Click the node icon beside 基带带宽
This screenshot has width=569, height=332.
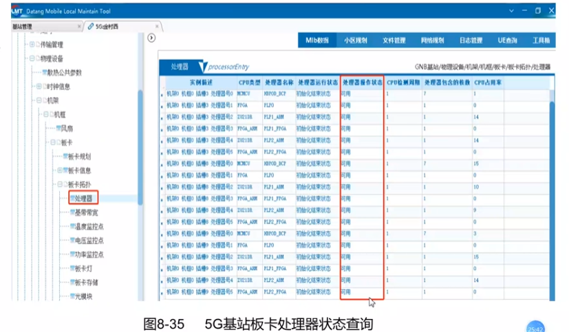click(x=72, y=212)
